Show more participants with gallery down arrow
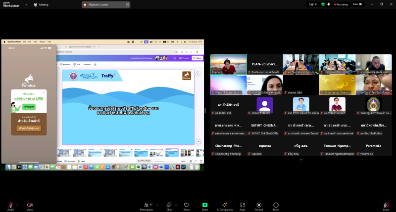 pos(301,159)
